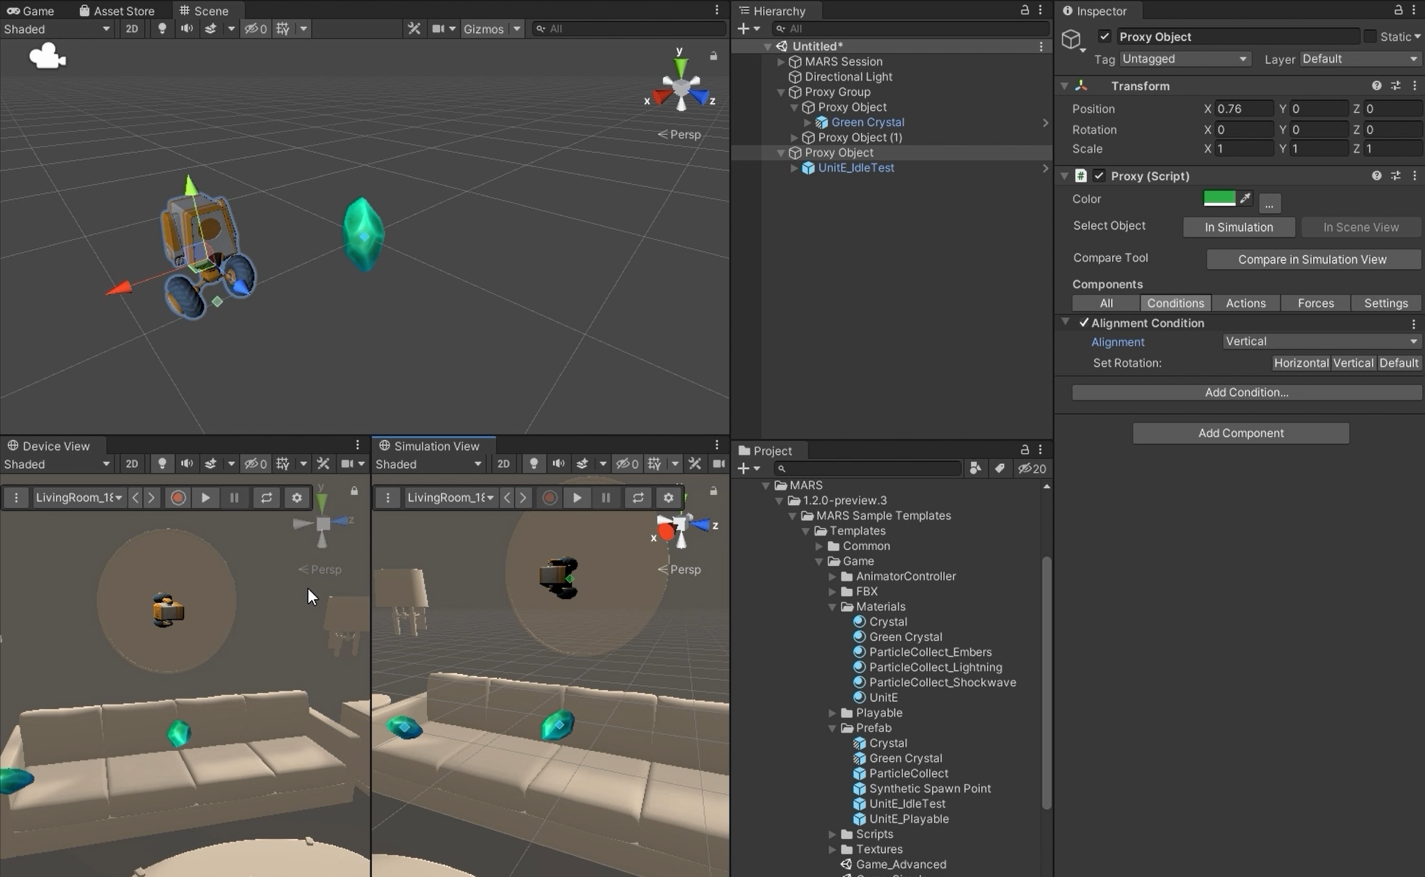Click the green Color swatch

(x=1219, y=198)
